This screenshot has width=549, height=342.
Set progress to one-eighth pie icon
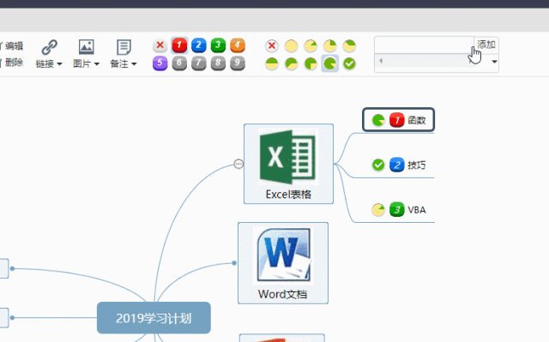(311, 45)
